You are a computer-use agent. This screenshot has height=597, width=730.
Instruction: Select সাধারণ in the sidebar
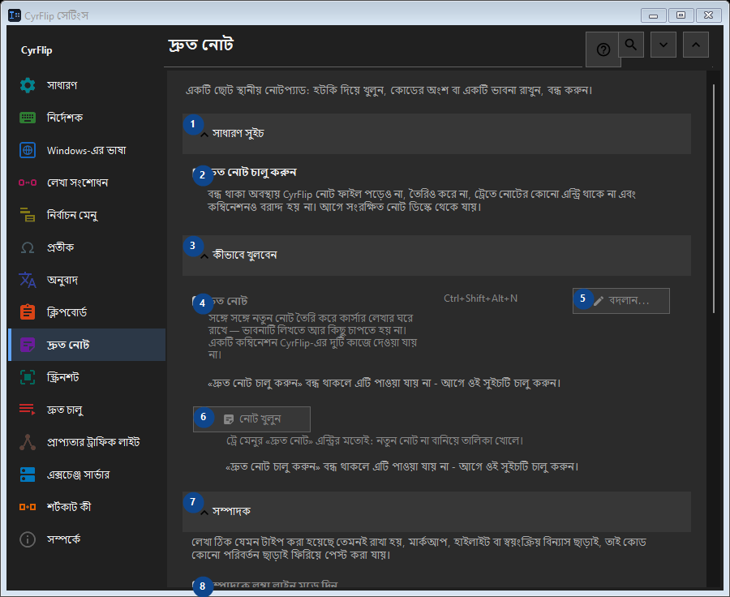point(87,85)
